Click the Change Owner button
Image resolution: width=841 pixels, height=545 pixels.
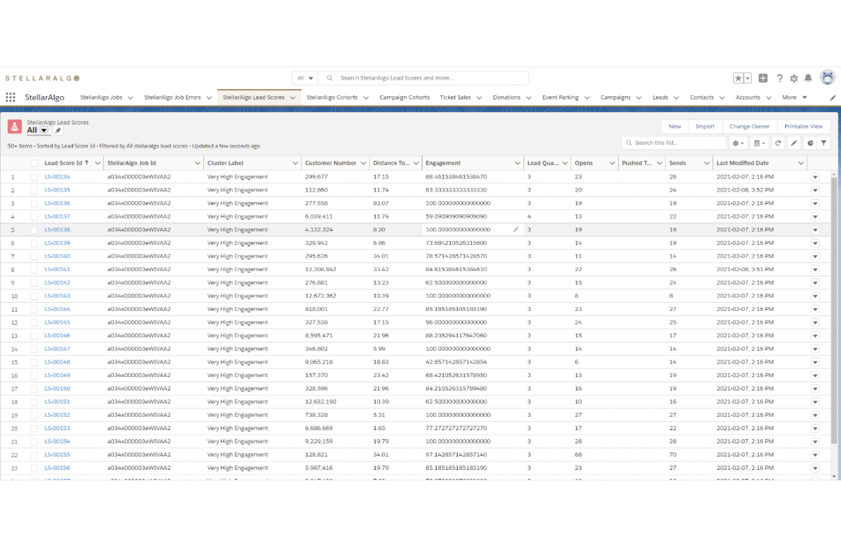749,126
